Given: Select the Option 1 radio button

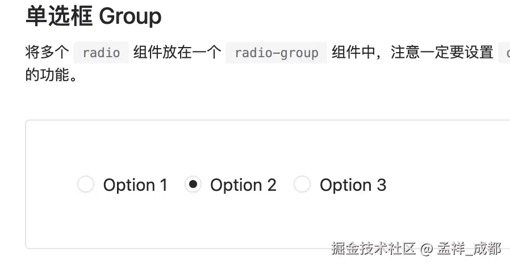Looking at the screenshot, I should pos(86,185).
